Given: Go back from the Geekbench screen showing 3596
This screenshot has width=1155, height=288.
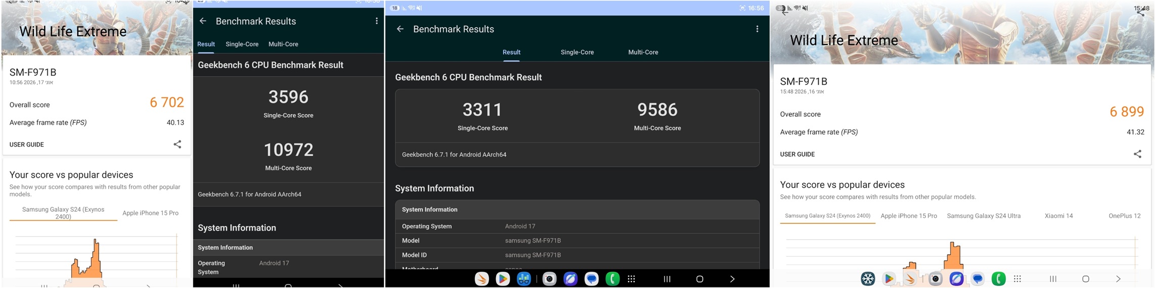Looking at the screenshot, I should 203,21.
